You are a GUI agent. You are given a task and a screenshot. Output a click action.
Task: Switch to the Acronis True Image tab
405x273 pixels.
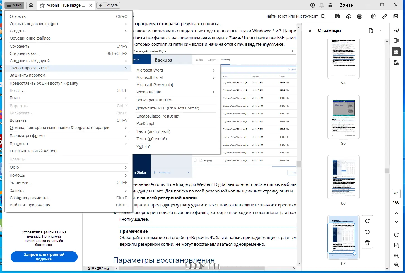point(66,5)
